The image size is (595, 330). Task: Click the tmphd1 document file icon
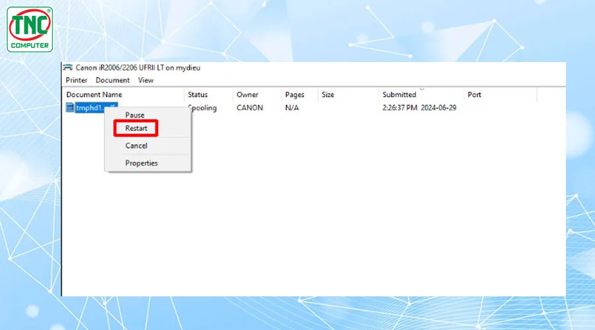[x=69, y=108]
